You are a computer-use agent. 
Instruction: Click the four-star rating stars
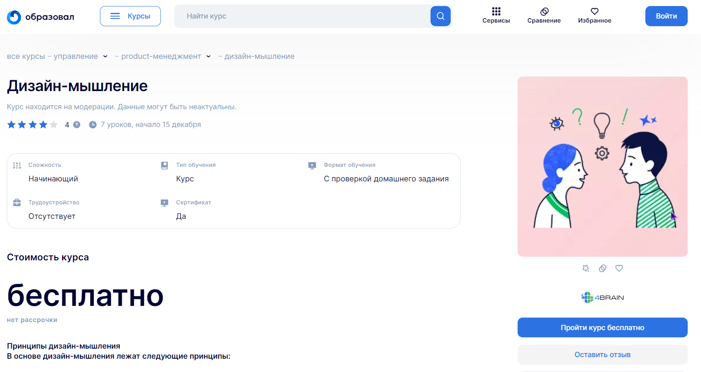[33, 125]
